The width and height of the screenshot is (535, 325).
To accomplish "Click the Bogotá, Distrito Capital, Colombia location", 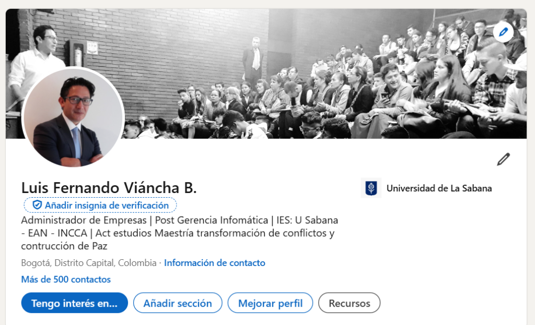I will (x=89, y=263).
